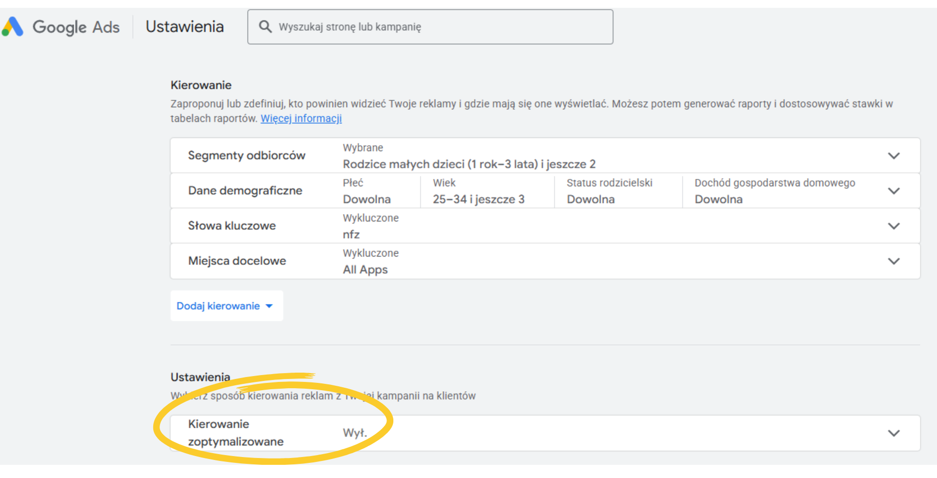
Task: Focus the Wyszukaj stronę lub kampanię field
Action: [x=439, y=27]
